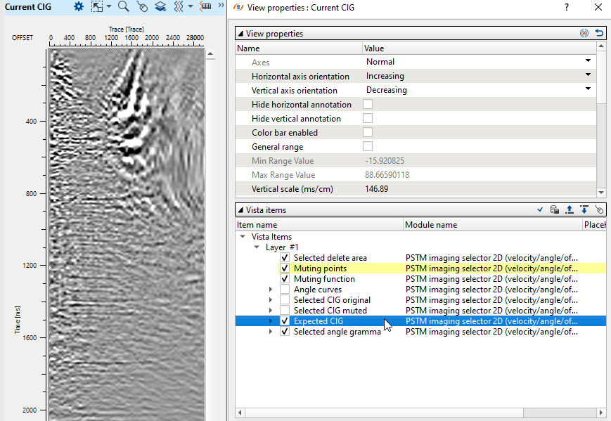Uncheck the Muting function item
Image resolution: width=611 pixels, height=421 pixels.
click(x=285, y=279)
